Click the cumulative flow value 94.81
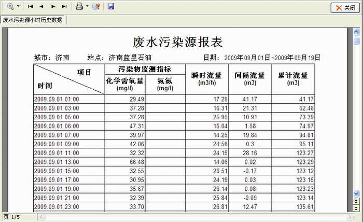 tap(306, 135)
